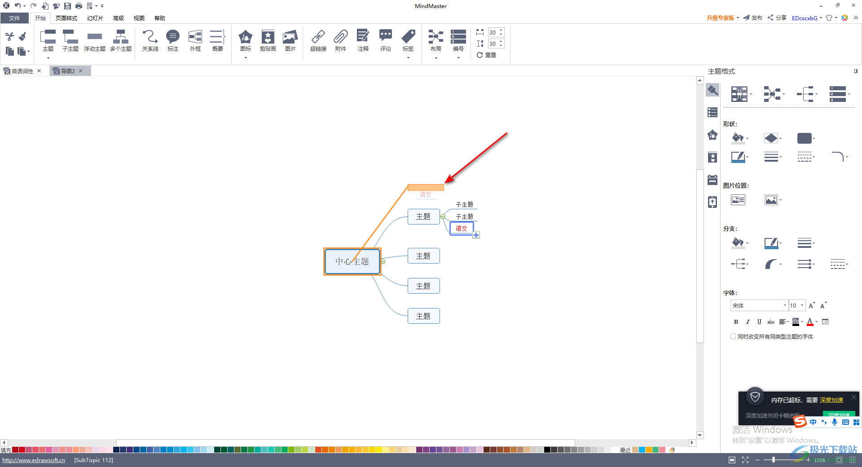Add a note (注释)
This screenshot has width=862, height=467.
click(363, 40)
